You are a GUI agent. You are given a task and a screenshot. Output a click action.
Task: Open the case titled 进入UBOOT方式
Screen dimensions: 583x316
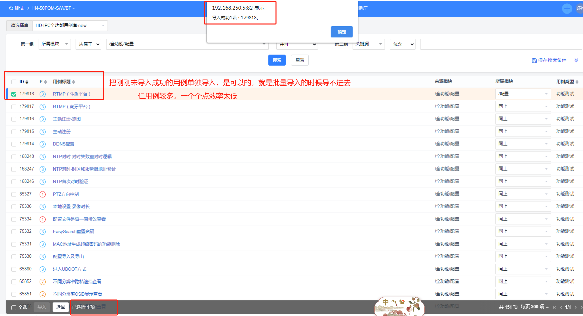[70, 269]
